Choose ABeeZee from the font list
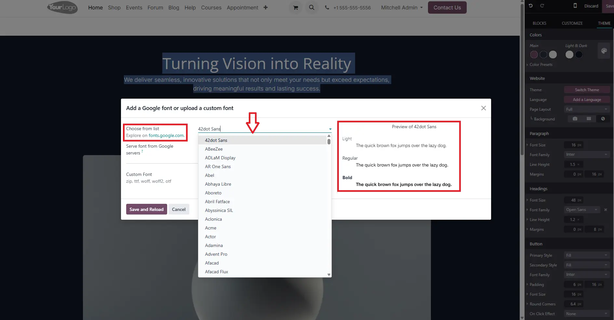614x320 pixels. pos(262,149)
